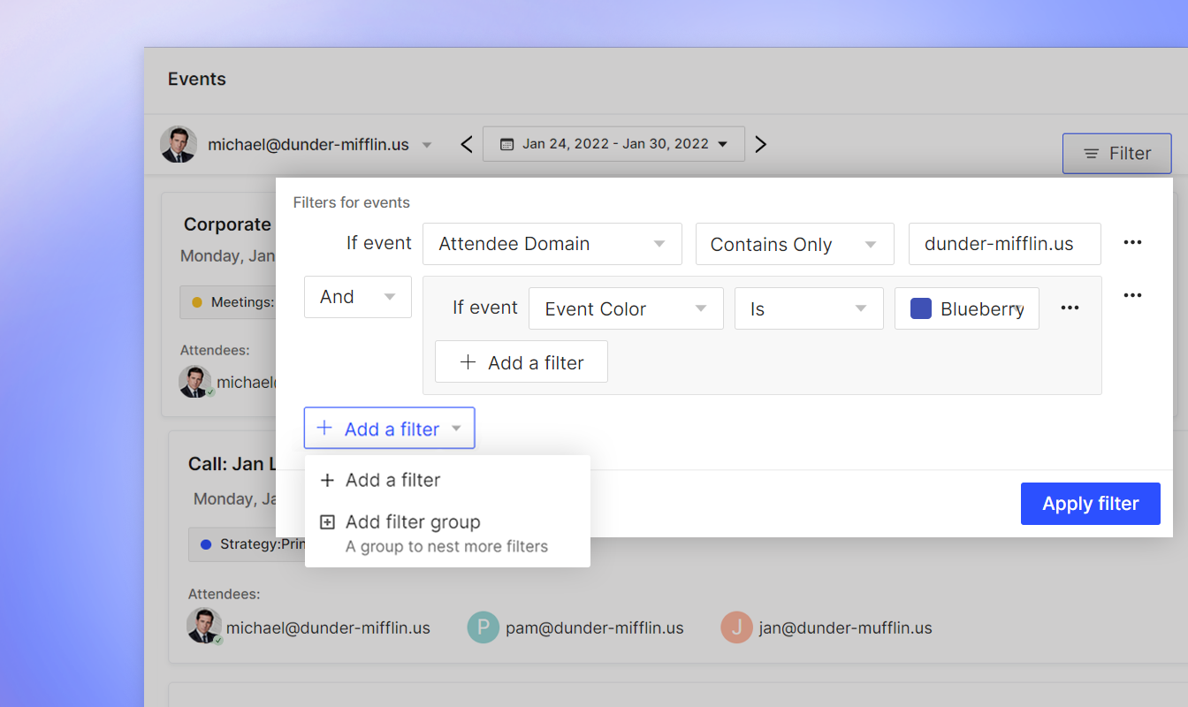
Task: Change the And logical operator dropdown
Action: [x=357, y=297]
